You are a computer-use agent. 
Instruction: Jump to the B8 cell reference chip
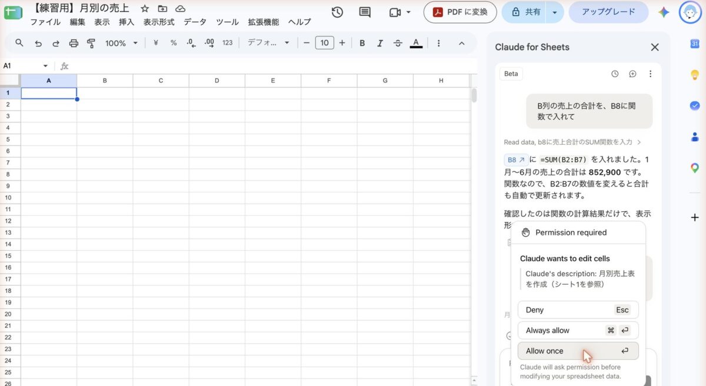click(516, 159)
